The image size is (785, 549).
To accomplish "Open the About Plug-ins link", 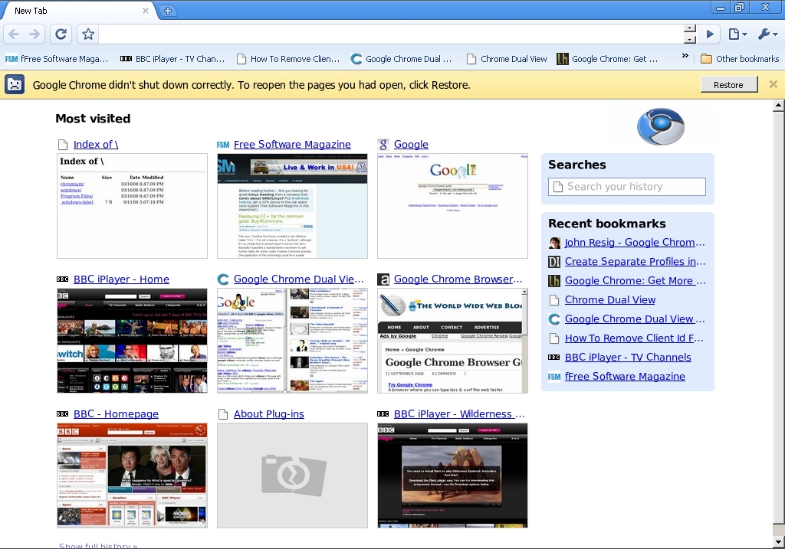I will pyautogui.click(x=269, y=414).
